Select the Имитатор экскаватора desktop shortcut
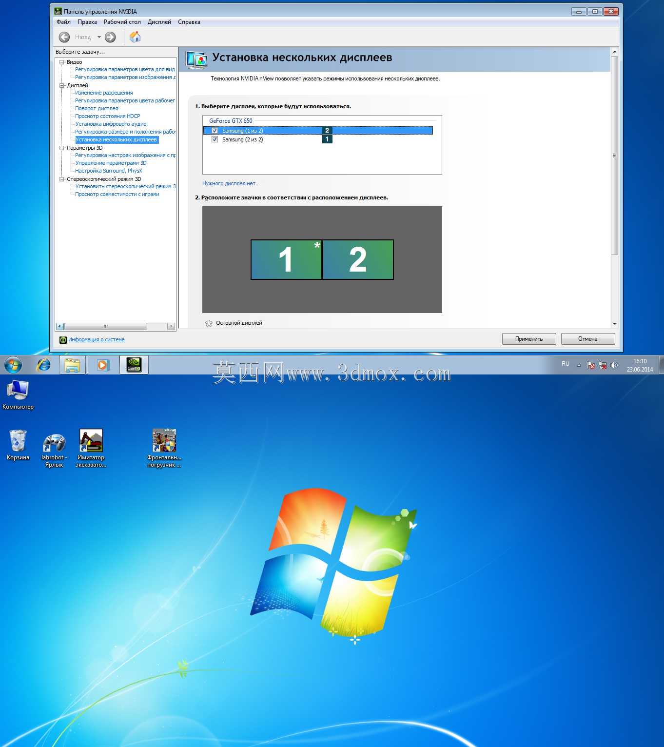Screen dimensions: 664x747 click(x=91, y=448)
